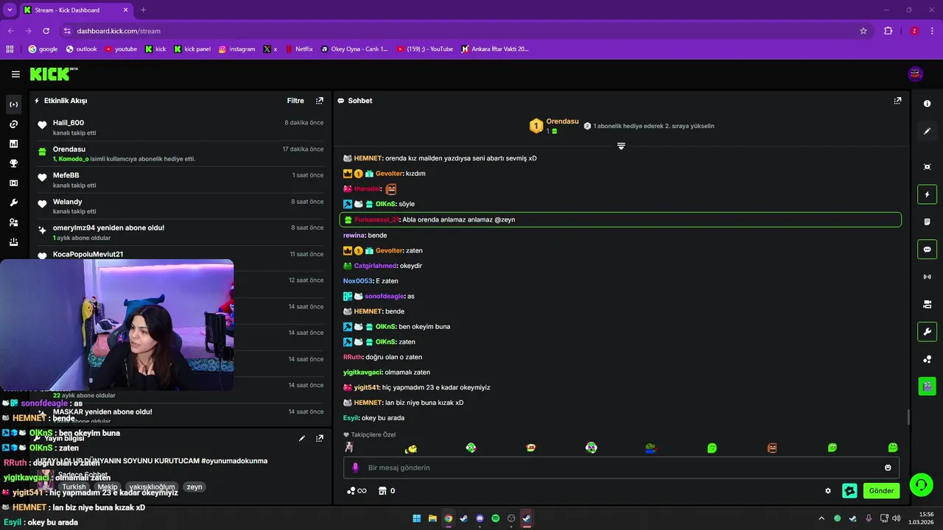Click the shop icon with 0 count

pyautogui.click(x=387, y=491)
